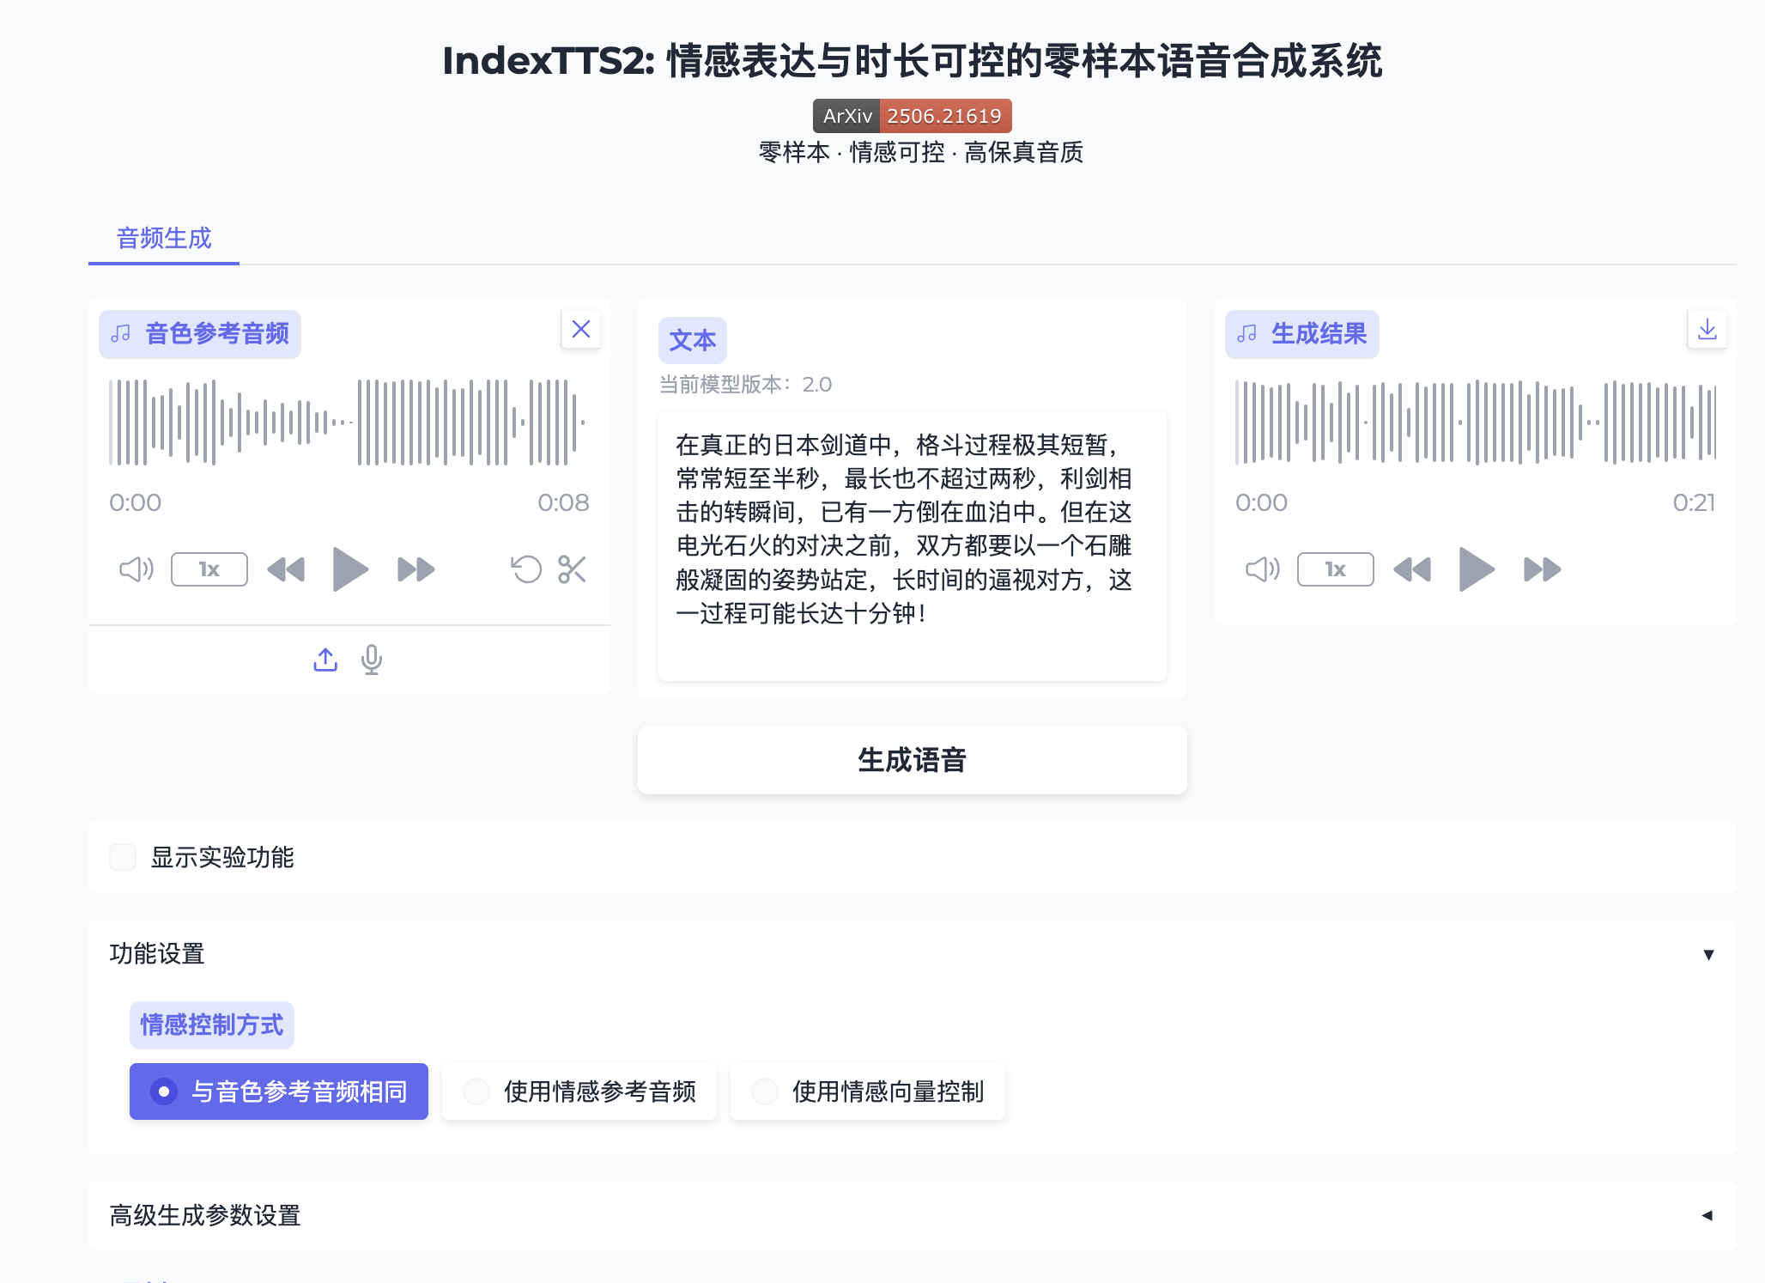The width and height of the screenshot is (1765, 1283).
Task: Click 生成语音 button
Action: click(912, 760)
